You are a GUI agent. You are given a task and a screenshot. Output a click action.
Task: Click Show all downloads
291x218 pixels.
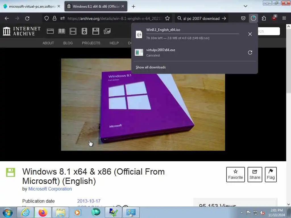pos(151,67)
